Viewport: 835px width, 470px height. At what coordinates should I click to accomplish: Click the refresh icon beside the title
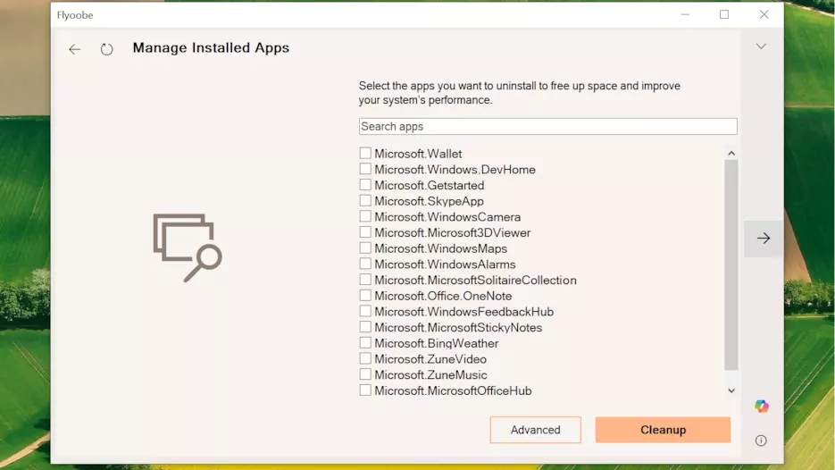pos(107,49)
